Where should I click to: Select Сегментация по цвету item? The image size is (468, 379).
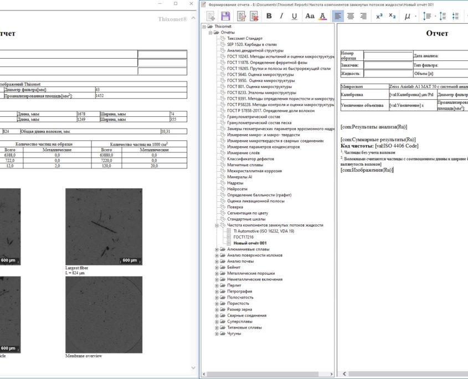point(248,213)
